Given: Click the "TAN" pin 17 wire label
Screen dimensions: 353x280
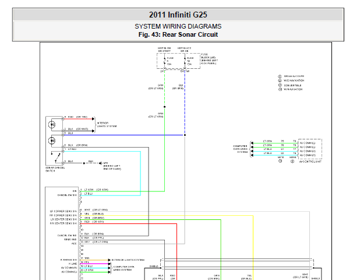Looking at the screenshot, I should pyautogui.click(x=87, y=258).
